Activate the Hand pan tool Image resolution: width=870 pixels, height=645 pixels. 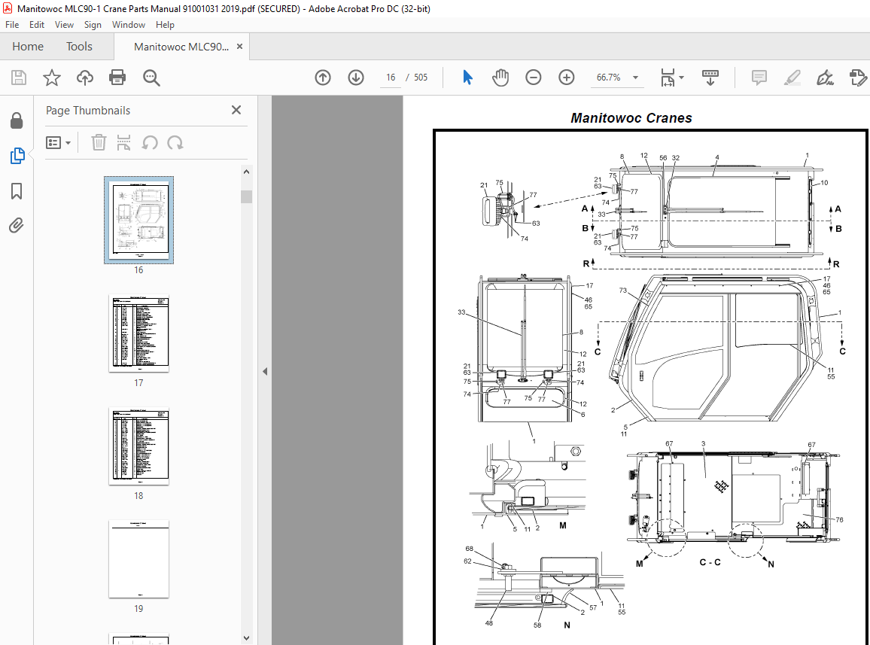(x=500, y=78)
